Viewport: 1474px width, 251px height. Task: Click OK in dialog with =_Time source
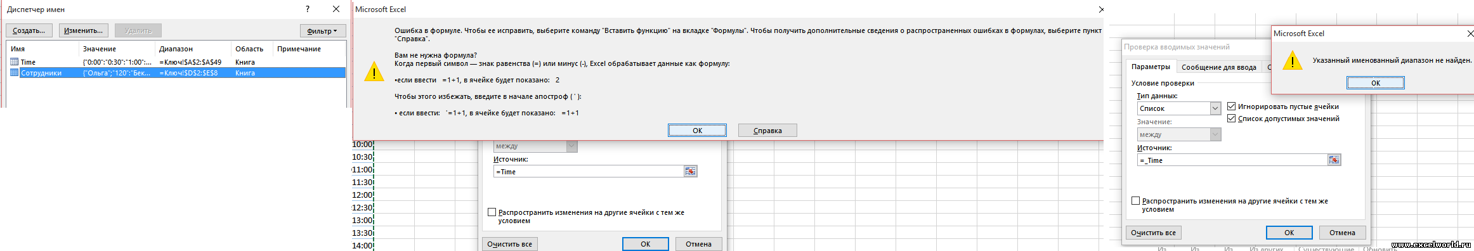click(x=1289, y=233)
